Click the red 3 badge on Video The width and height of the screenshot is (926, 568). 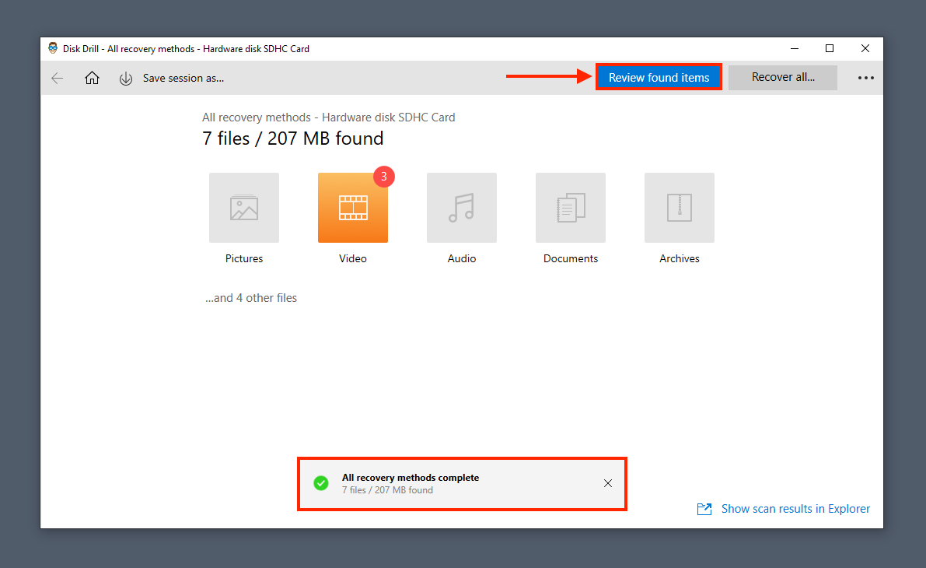(384, 177)
